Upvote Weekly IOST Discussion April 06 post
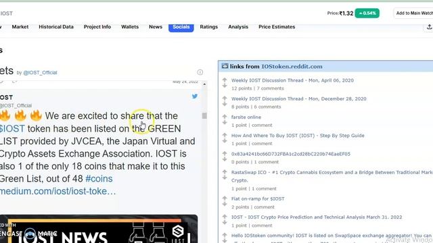The width and height of the screenshot is (433, 243). (x=225, y=80)
